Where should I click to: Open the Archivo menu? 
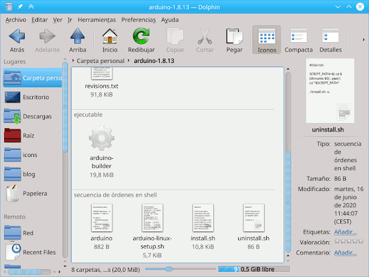coord(16,20)
